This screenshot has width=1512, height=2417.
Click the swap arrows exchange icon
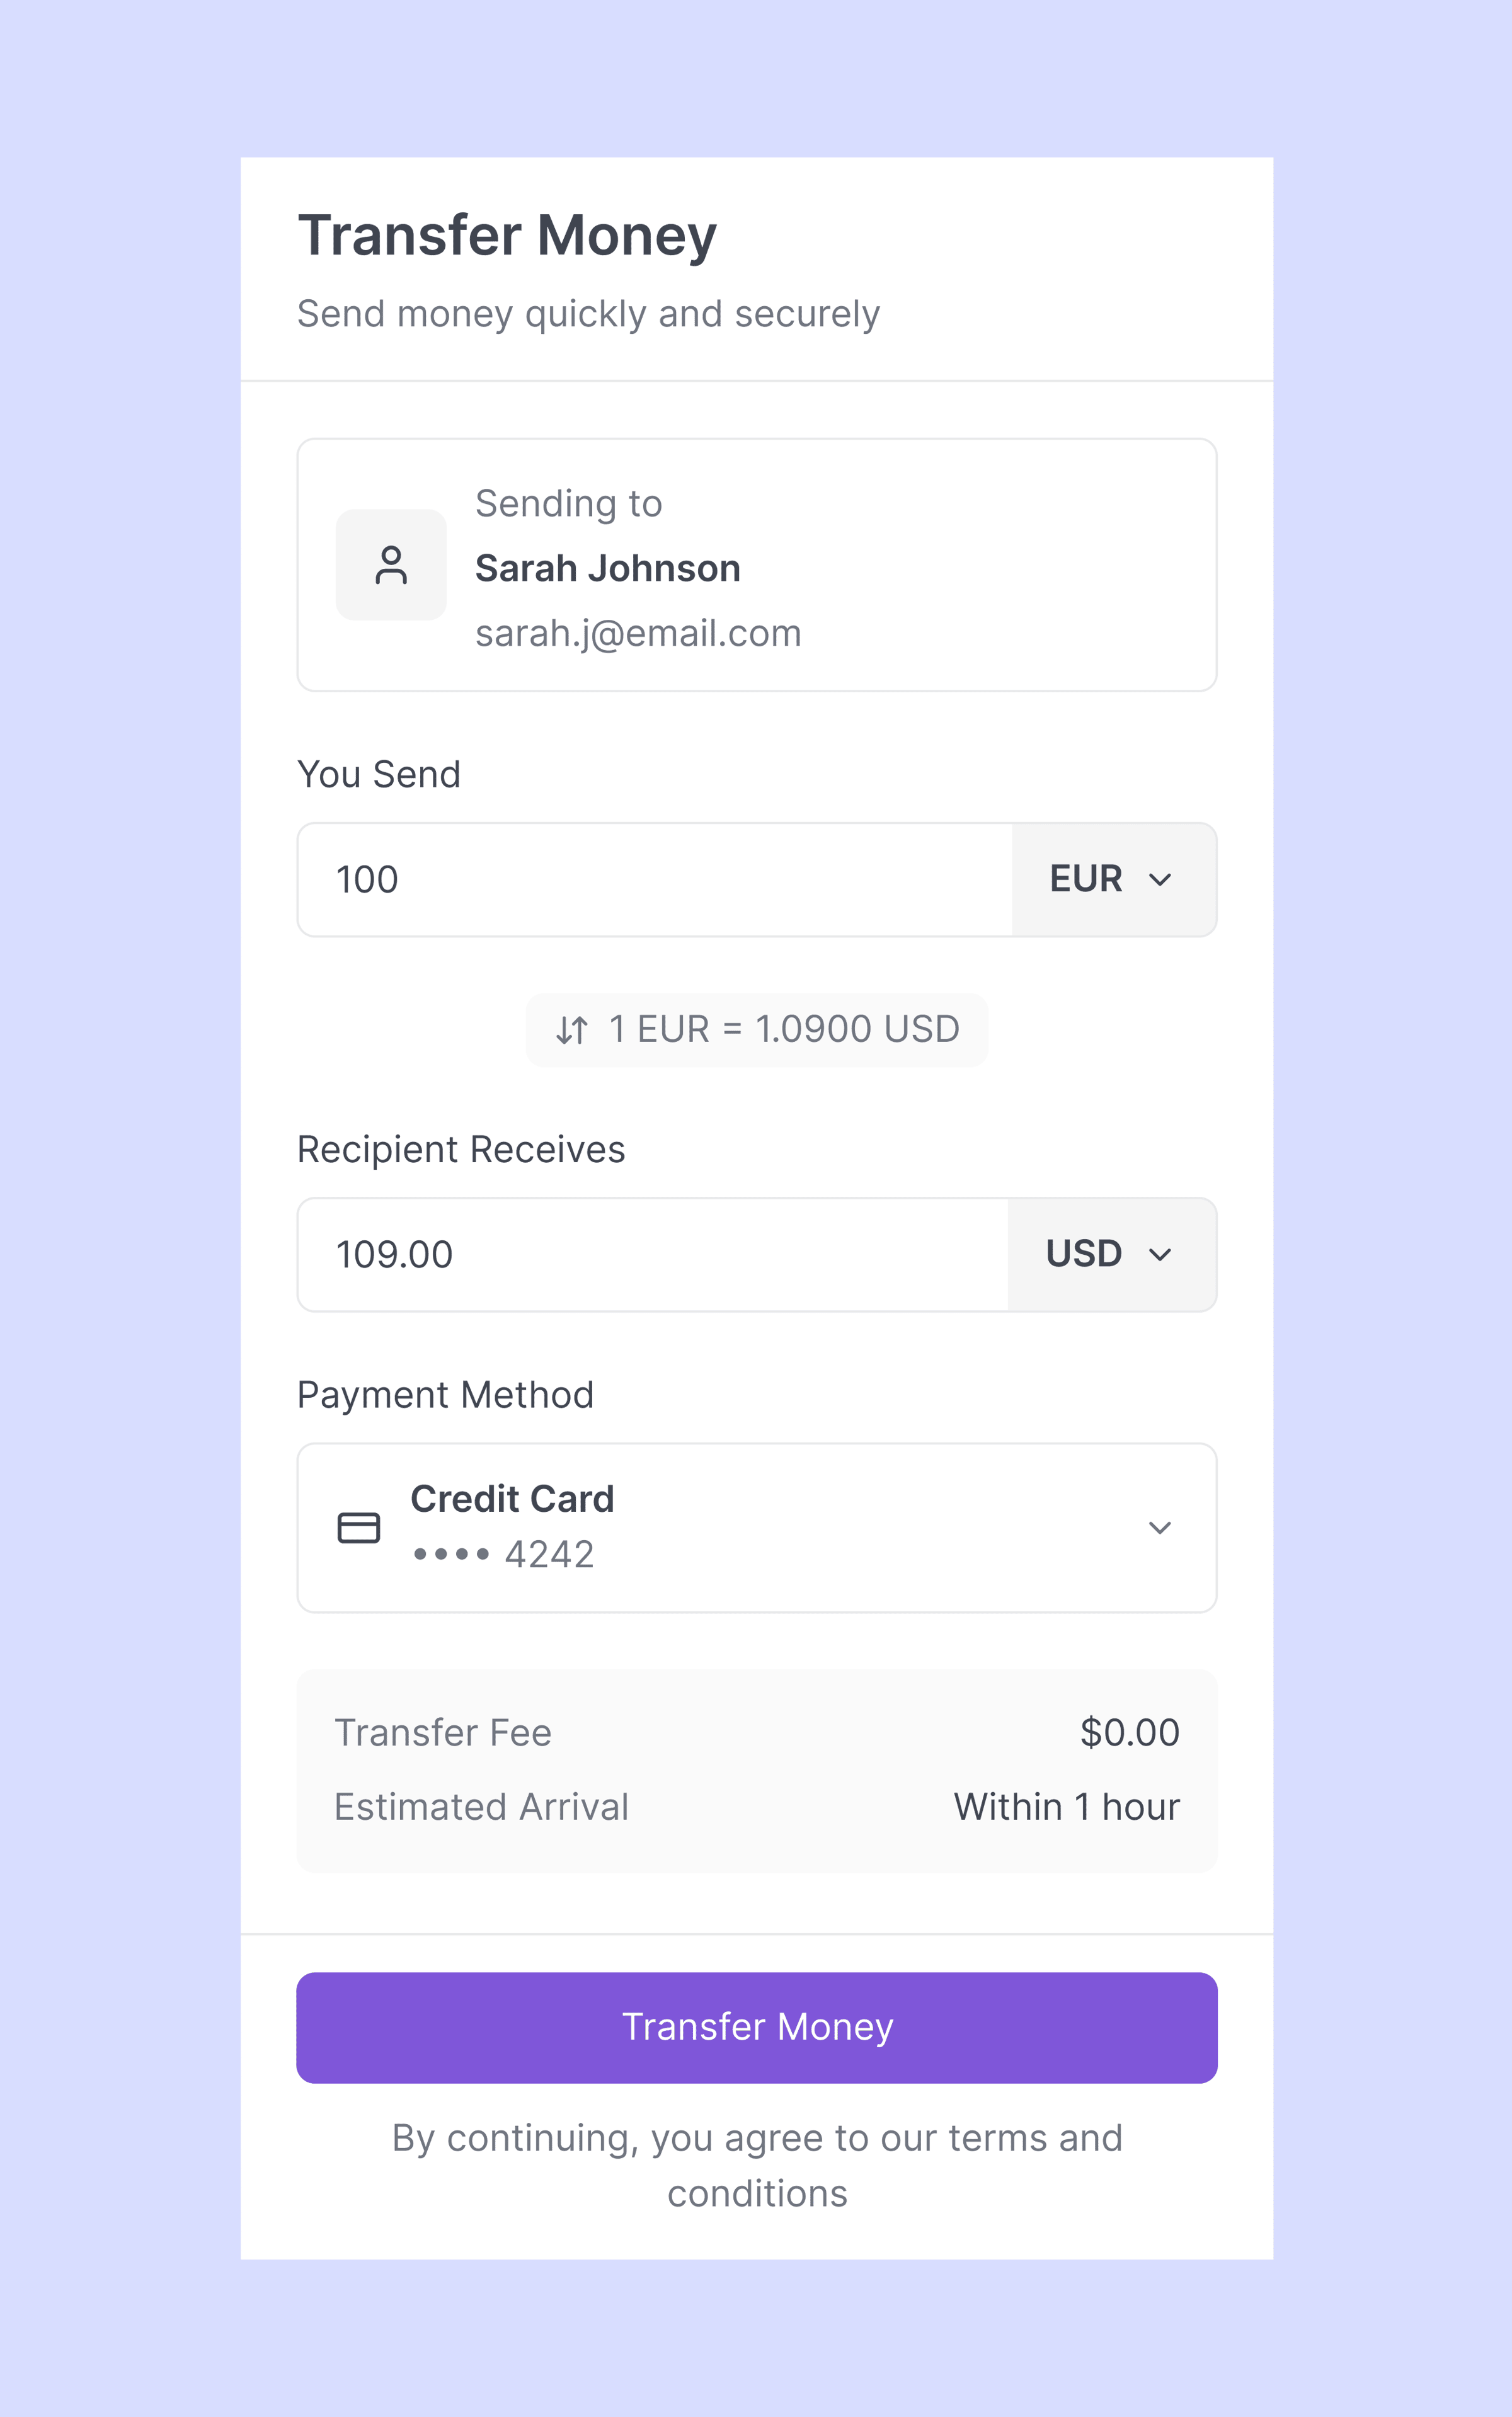click(572, 1029)
